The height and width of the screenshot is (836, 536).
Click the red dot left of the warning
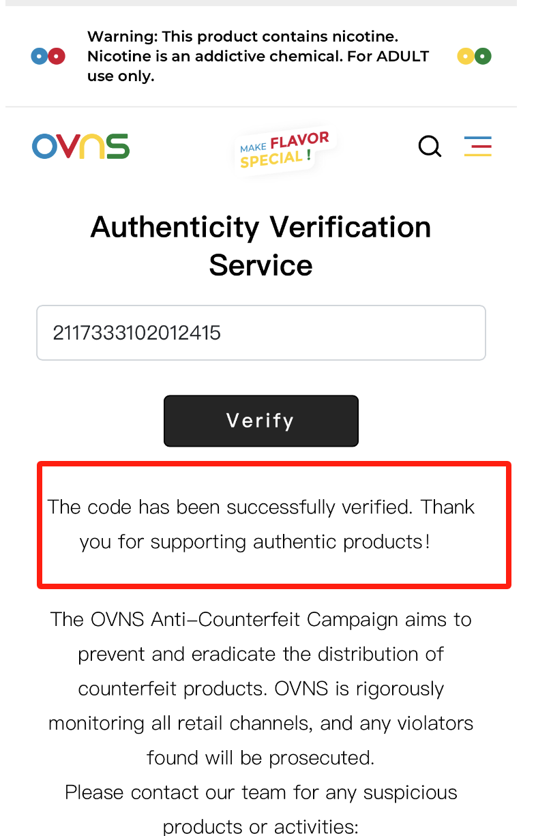click(57, 56)
